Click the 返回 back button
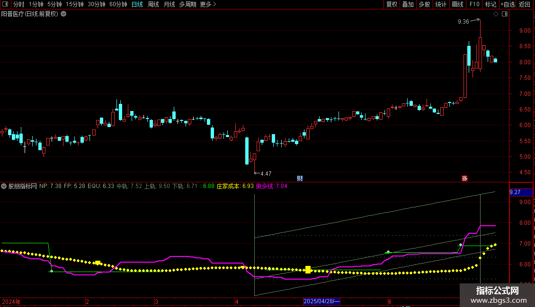The height and width of the screenshot is (307, 535). [525, 4]
